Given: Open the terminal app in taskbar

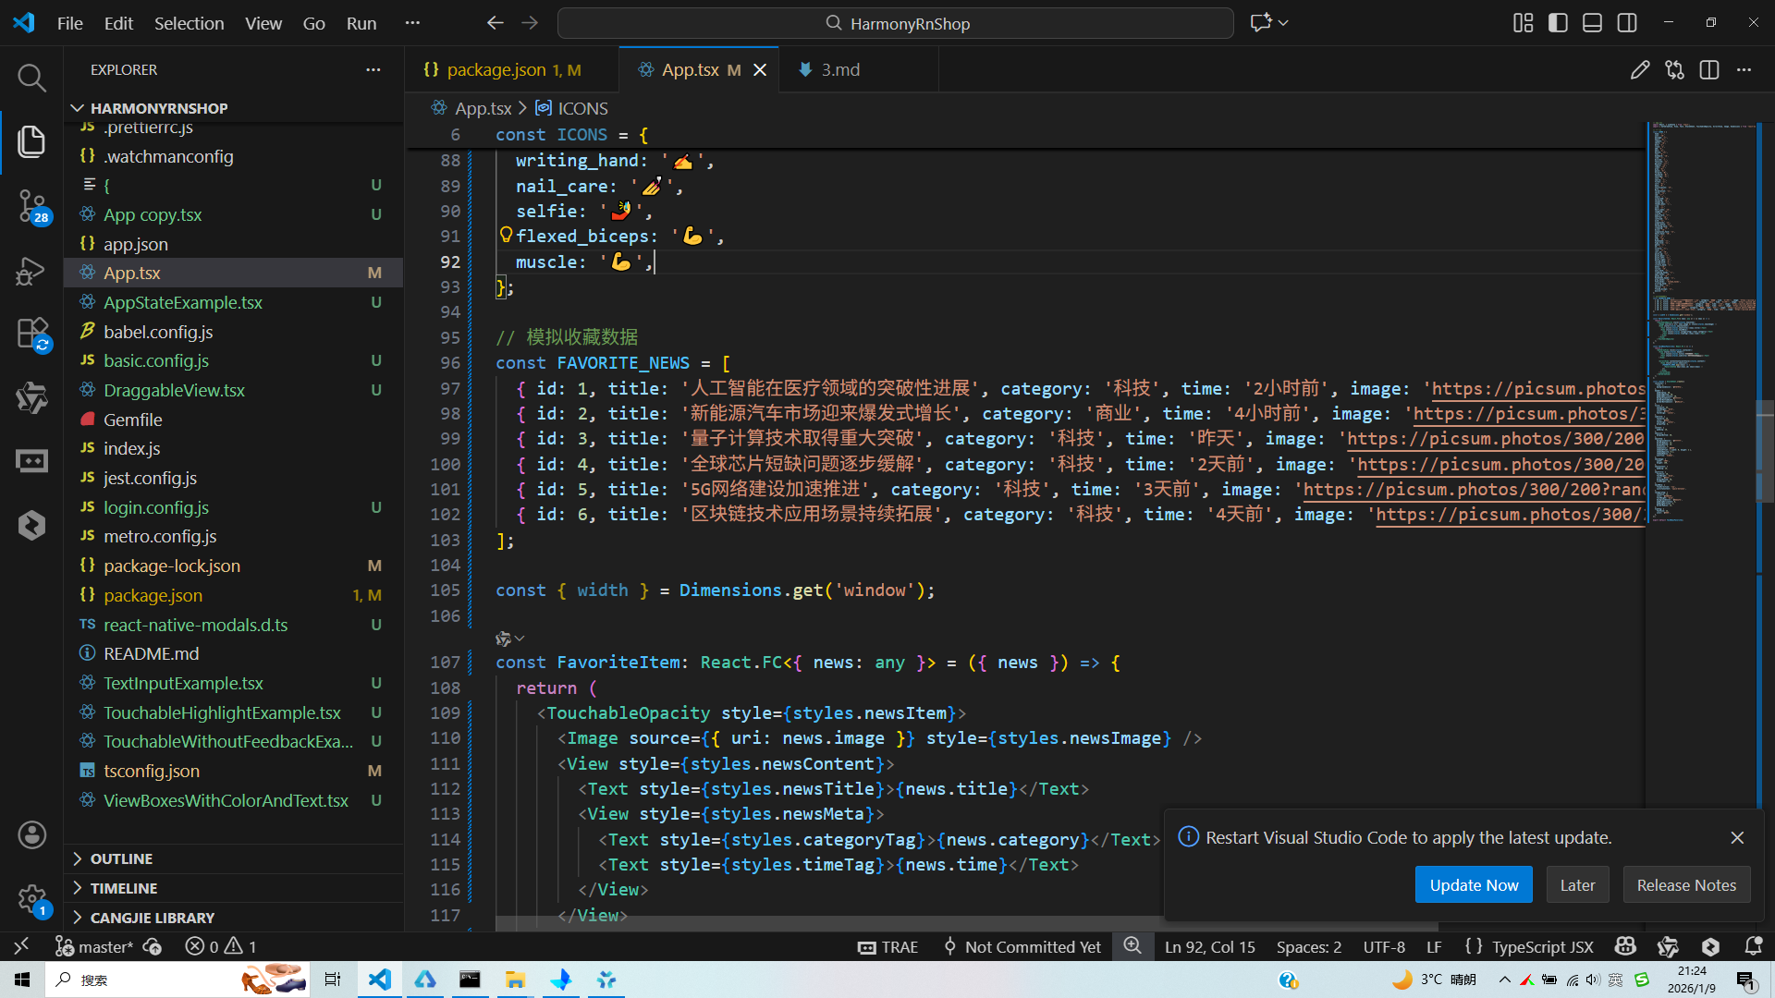Looking at the screenshot, I should click(470, 980).
